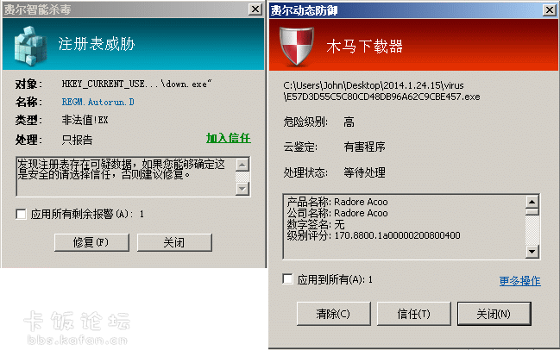
Task: Choose the 信任(T) button
Action: [x=413, y=313]
